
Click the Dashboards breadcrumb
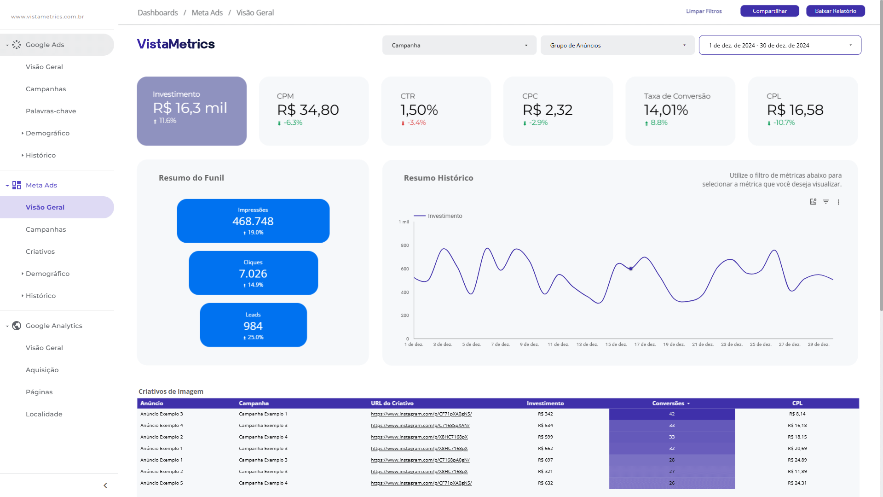tap(157, 12)
